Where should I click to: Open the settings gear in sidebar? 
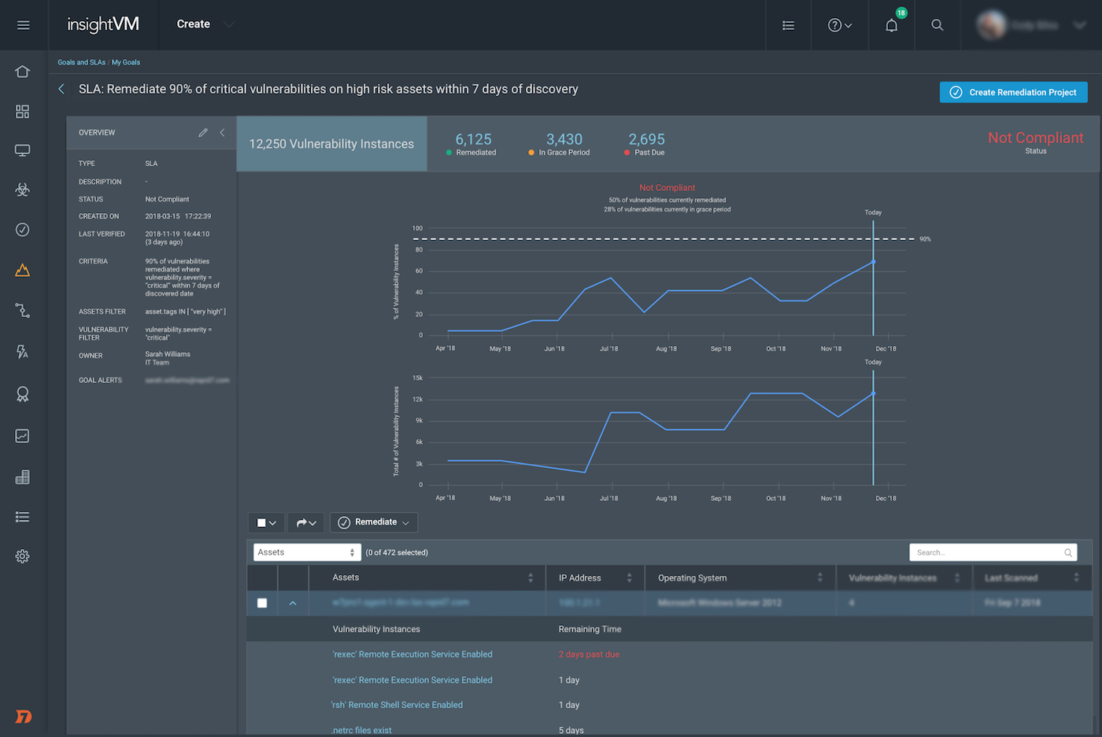point(23,557)
